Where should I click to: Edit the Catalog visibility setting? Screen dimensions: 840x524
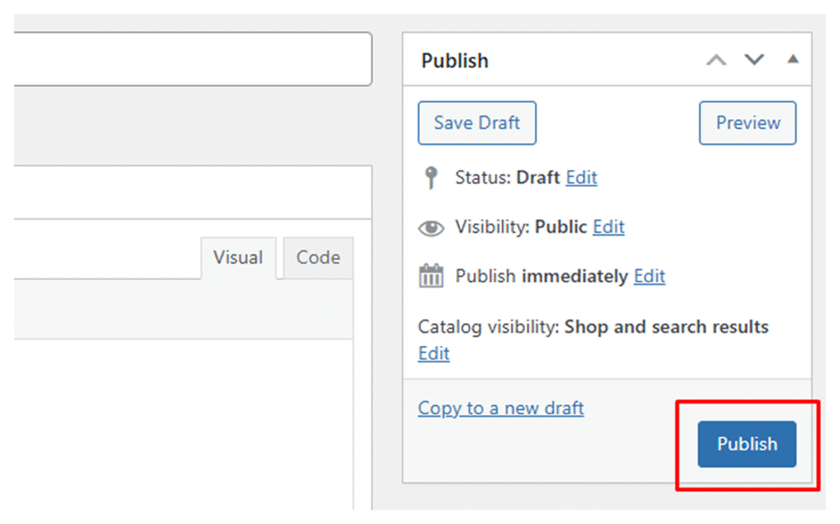(x=434, y=353)
